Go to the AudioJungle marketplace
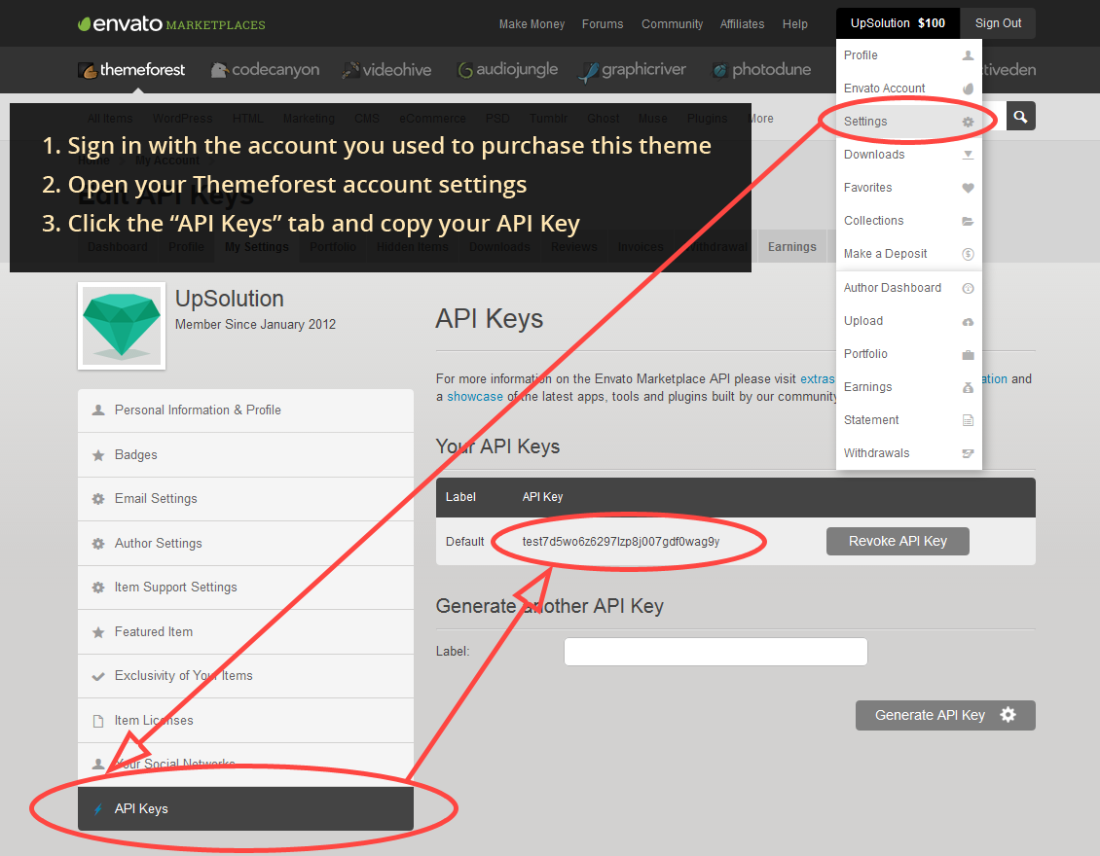Screen dimensions: 1100x856 pos(508,69)
